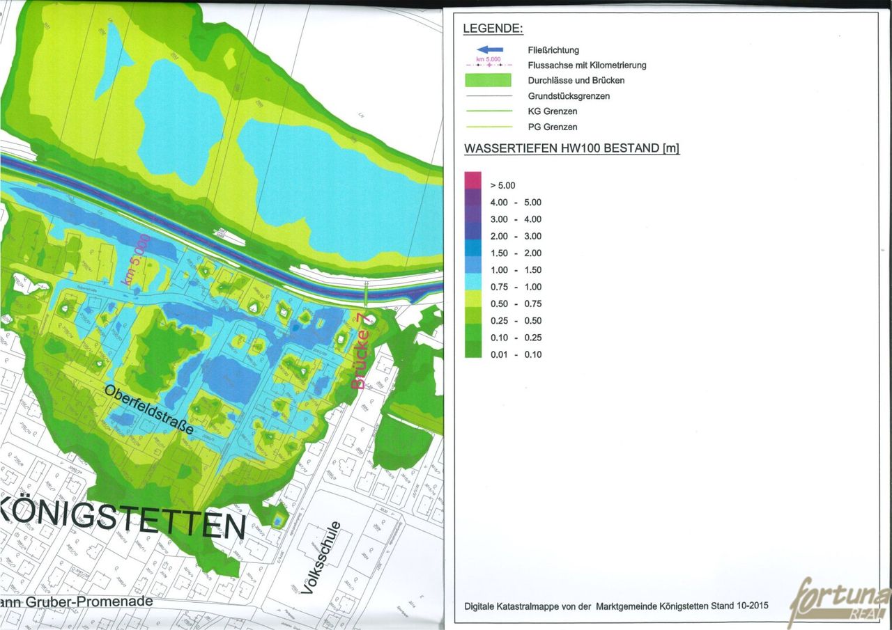
Task: Click the Digitale Katastralmappe source note
Action: pyautogui.click(x=616, y=606)
